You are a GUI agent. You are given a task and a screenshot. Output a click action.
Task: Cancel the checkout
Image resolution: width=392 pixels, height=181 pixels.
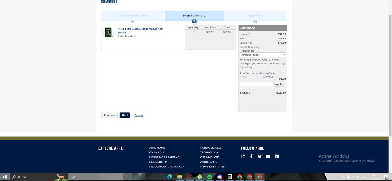[x=139, y=115]
